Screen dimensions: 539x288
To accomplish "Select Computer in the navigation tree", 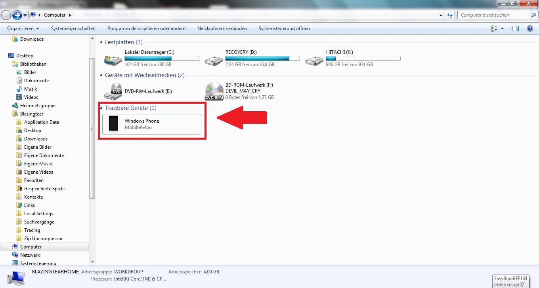I will (44, 247).
